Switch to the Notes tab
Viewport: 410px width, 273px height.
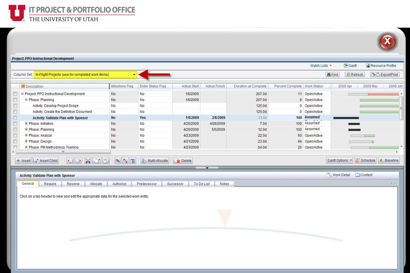pyautogui.click(x=224, y=184)
